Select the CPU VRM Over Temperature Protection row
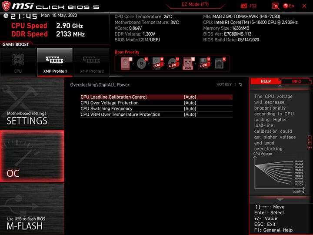313x235 pixels. [x=156, y=114]
